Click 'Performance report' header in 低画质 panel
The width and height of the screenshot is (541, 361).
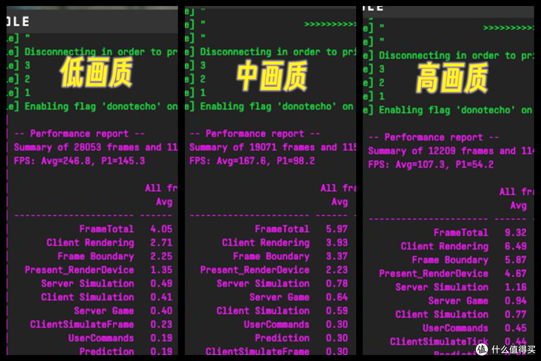click(x=79, y=134)
